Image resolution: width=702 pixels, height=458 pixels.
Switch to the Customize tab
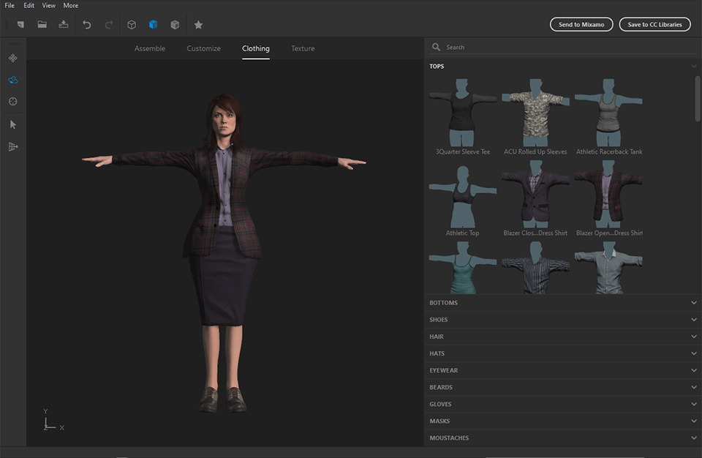tap(203, 48)
